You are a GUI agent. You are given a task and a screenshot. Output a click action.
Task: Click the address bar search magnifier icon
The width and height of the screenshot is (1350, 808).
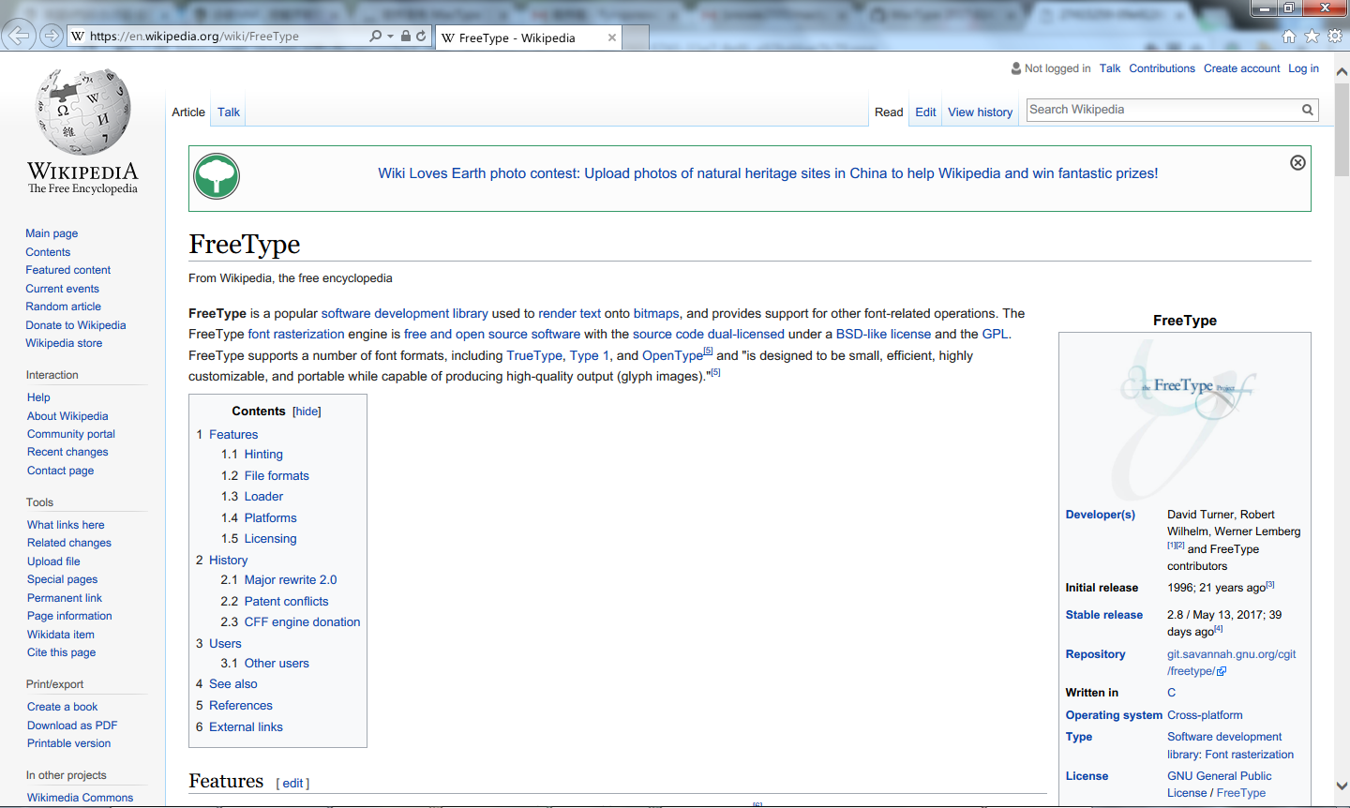[376, 36]
